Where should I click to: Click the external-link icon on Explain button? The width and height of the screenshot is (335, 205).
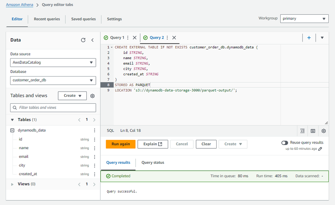tap(160, 144)
